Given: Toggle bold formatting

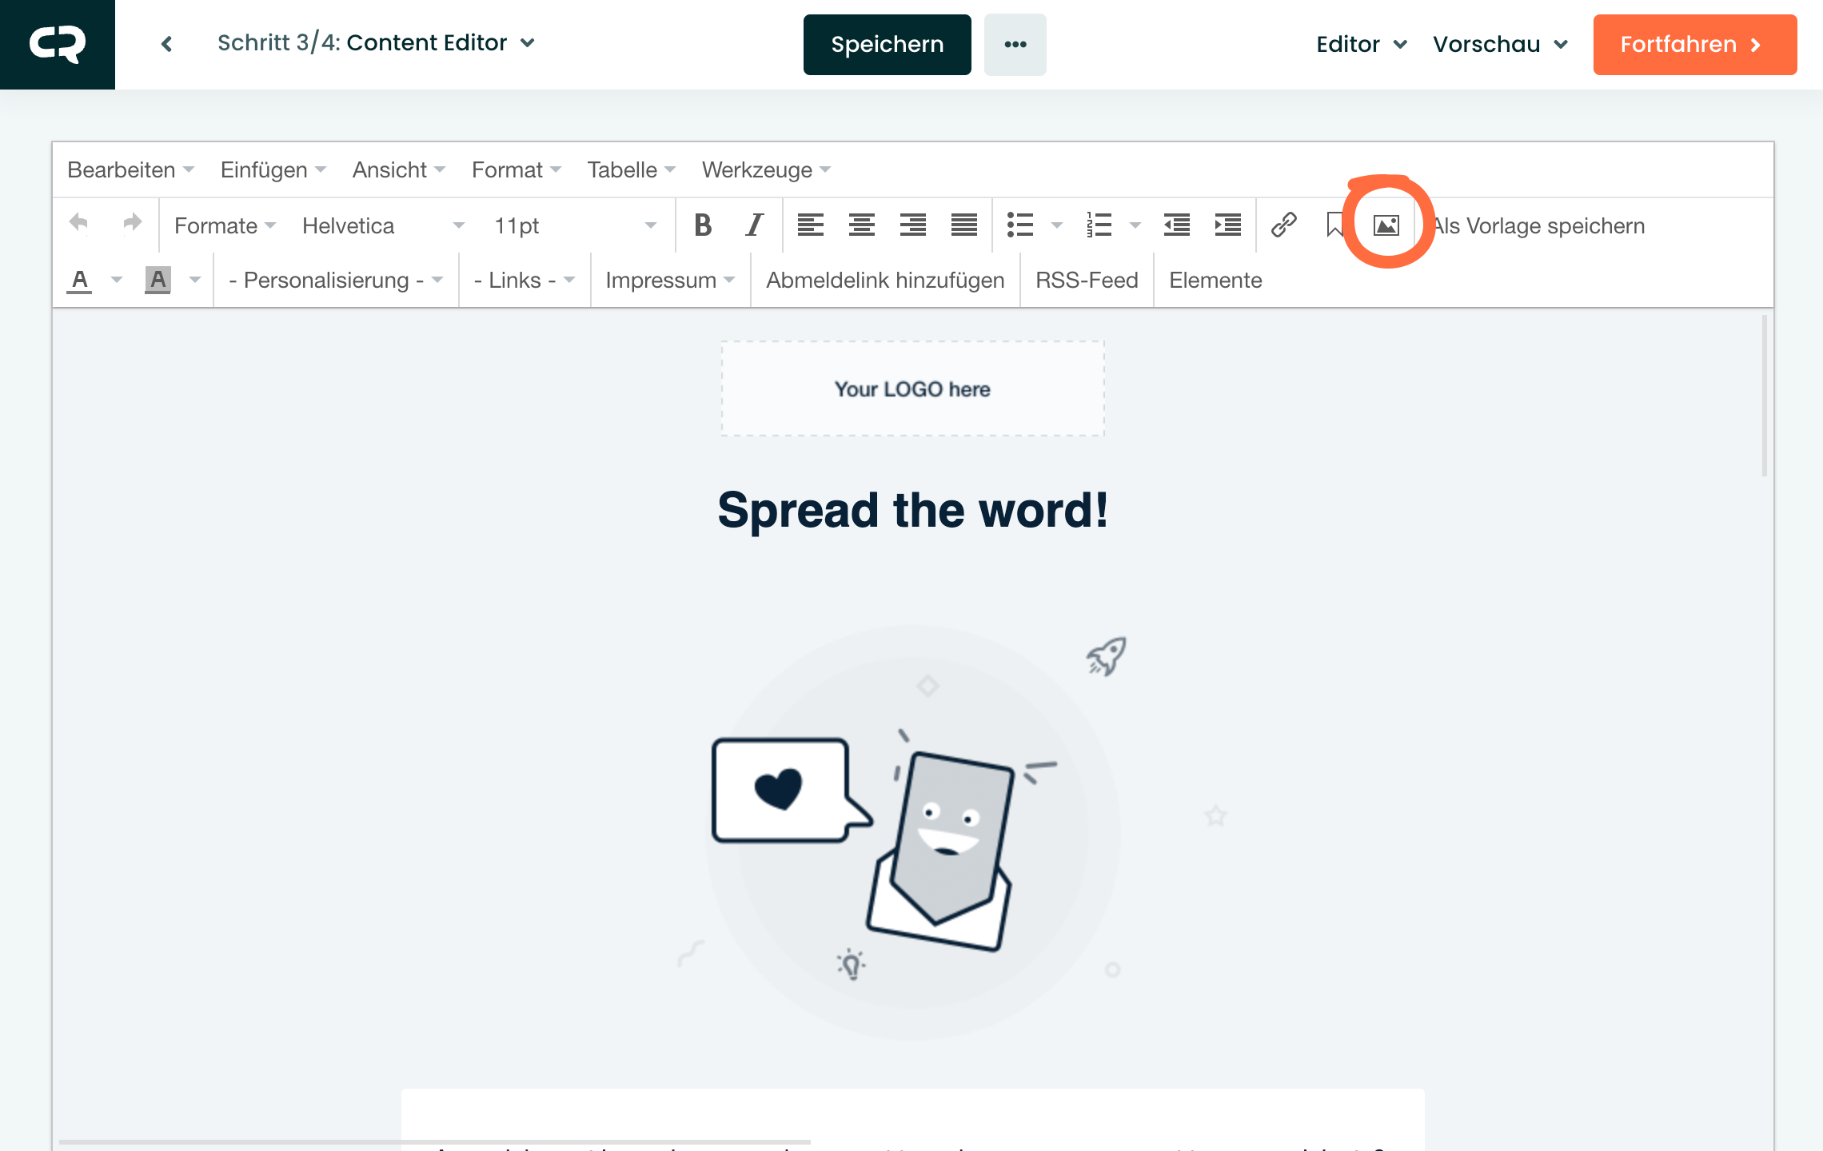Looking at the screenshot, I should 703,225.
